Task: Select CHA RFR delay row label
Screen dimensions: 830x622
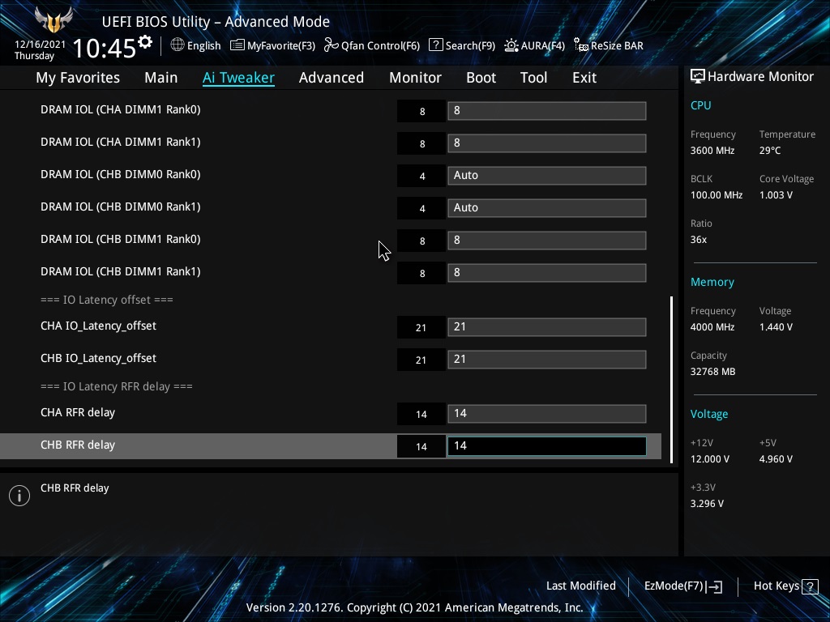Action: [78, 412]
